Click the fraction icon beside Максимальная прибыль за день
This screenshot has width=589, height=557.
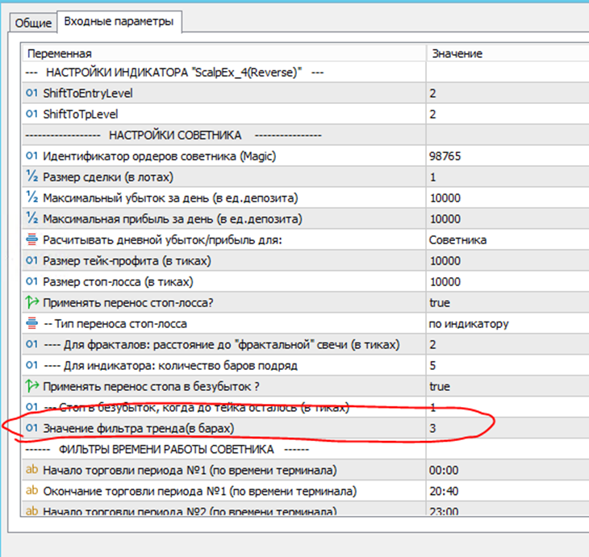[32, 218]
